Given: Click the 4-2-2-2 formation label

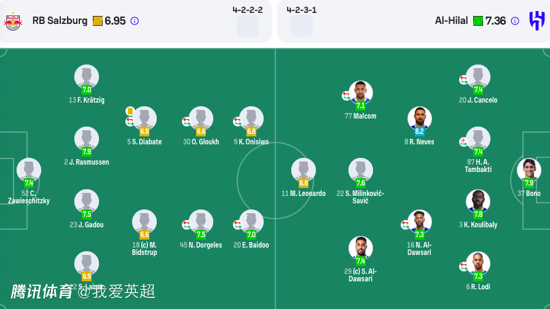Looking at the screenshot, I should click(x=248, y=10).
